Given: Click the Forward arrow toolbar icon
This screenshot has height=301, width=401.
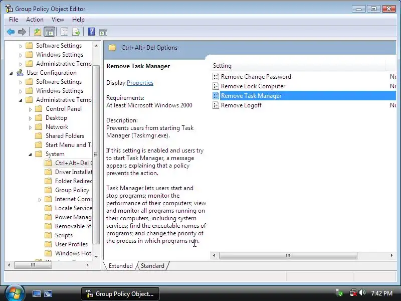Looking at the screenshot, I should (x=22, y=32).
